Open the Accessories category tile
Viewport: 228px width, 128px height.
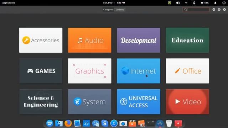[x=41, y=40]
